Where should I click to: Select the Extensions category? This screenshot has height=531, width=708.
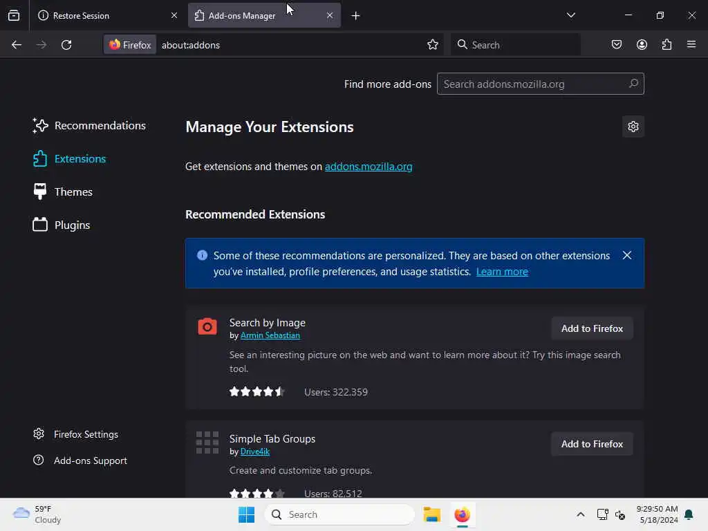(x=69, y=158)
